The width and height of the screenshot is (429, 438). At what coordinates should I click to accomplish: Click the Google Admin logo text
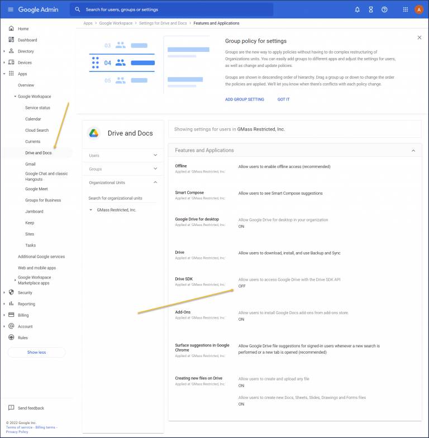pyautogui.click(x=39, y=9)
